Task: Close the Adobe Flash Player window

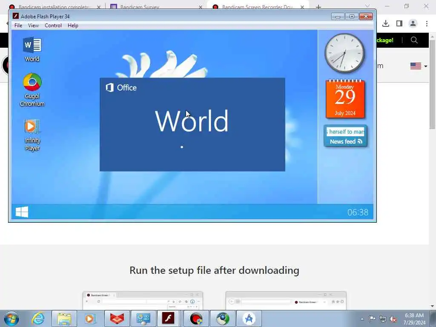Action: click(x=366, y=17)
